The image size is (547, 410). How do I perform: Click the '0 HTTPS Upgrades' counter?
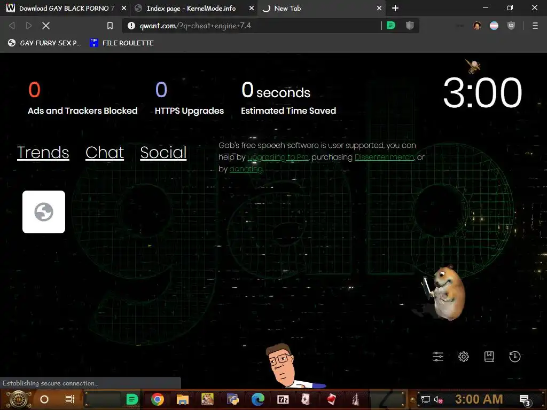pyautogui.click(x=189, y=98)
